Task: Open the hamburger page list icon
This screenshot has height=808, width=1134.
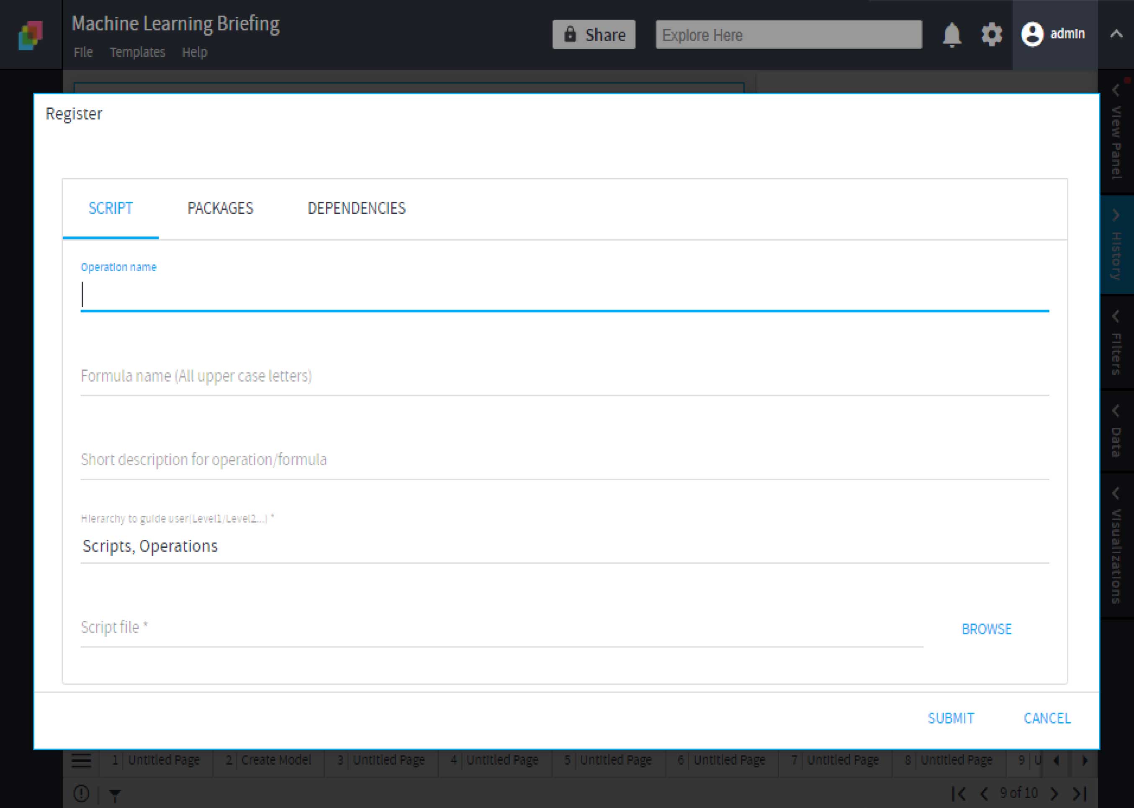Action: pyautogui.click(x=81, y=760)
